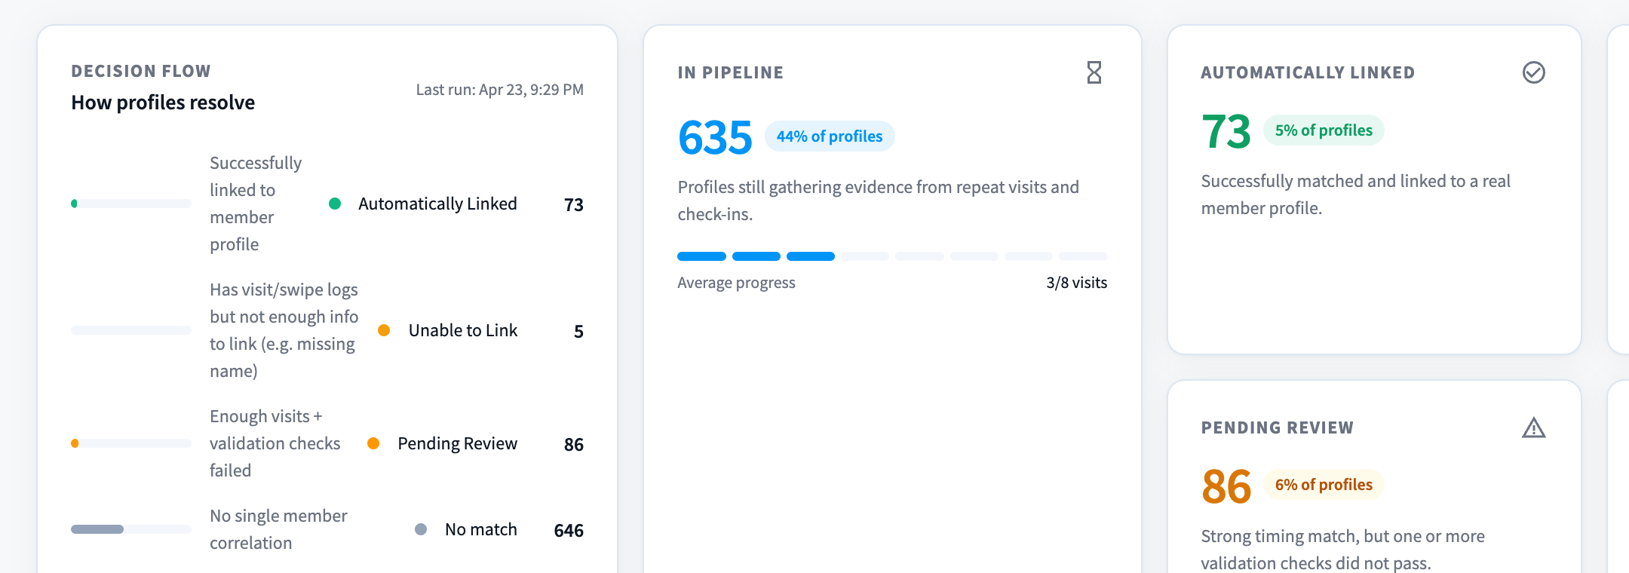Click the large 86 pending review count
This screenshot has width=1629, height=573.
[1226, 486]
